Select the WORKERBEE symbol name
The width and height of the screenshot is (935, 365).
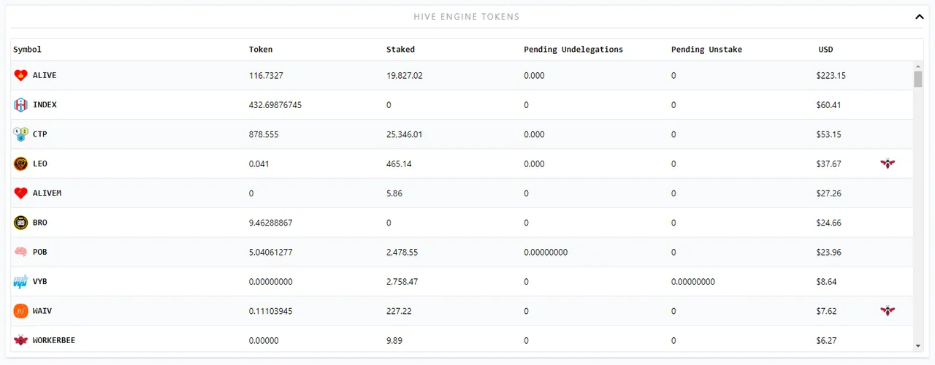54,340
